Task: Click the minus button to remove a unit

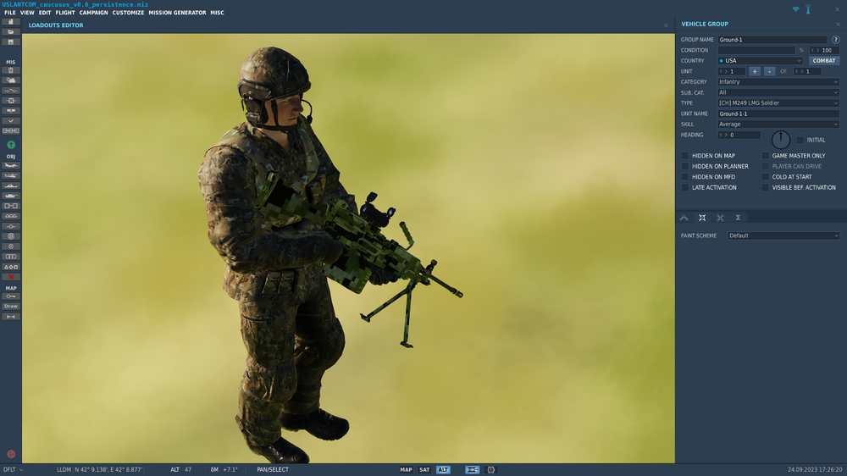Action: tap(769, 71)
